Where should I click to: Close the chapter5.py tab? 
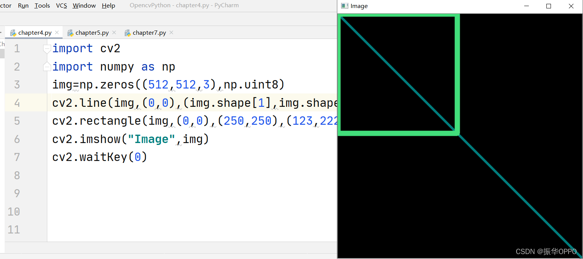114,33
